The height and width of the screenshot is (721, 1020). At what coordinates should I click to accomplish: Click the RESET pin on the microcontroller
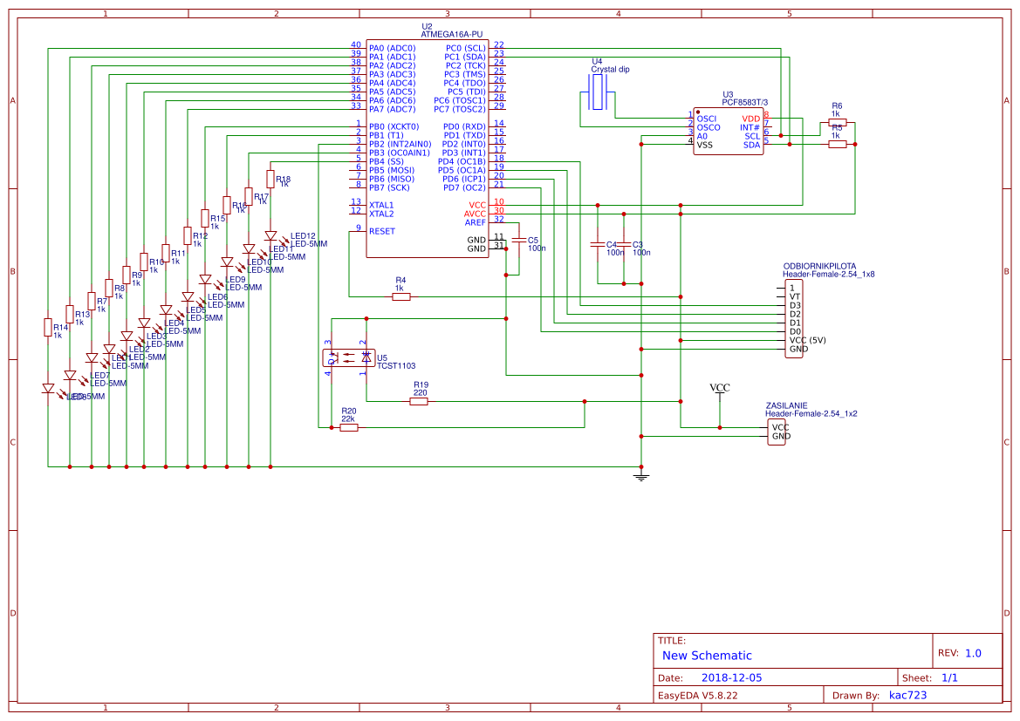381,230
